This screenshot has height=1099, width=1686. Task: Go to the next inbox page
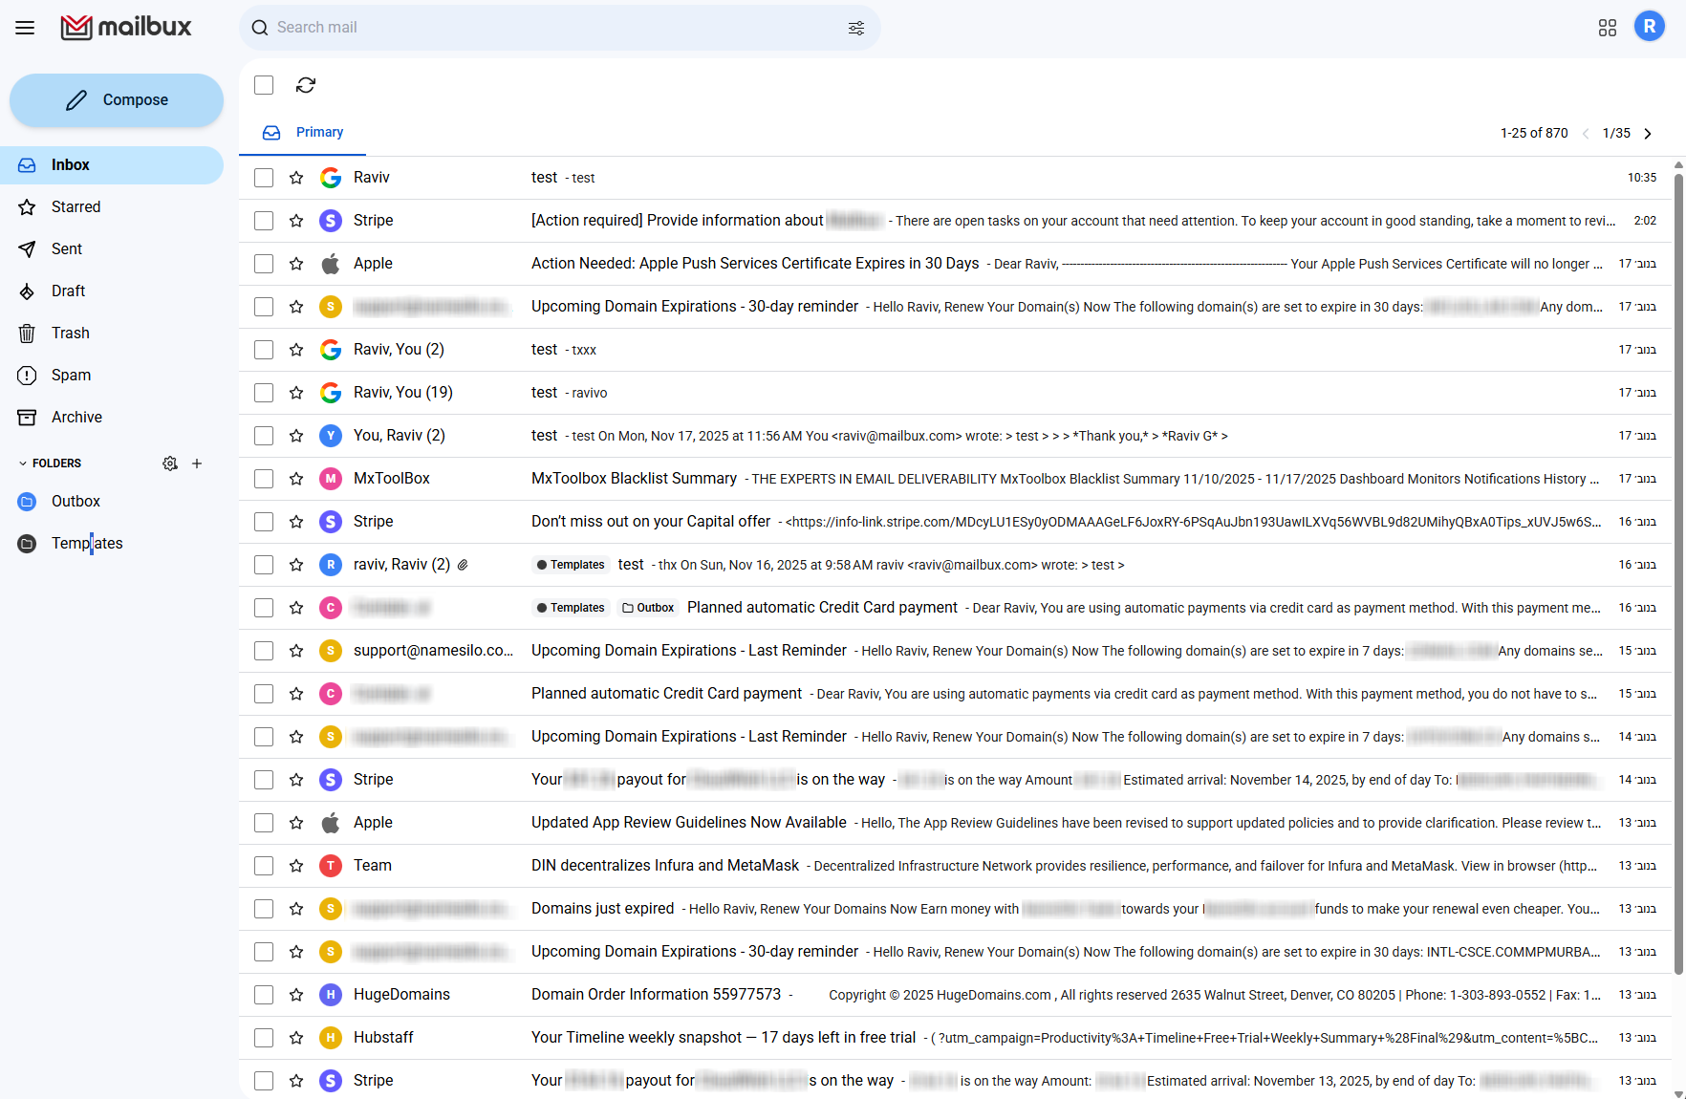coord(1649,133)
